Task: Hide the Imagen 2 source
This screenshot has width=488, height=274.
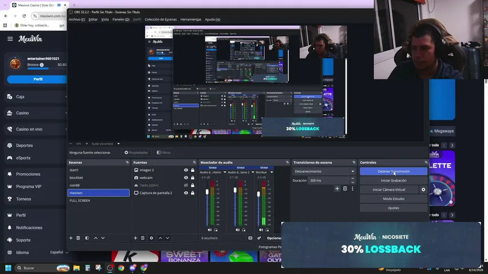Action: (186, 170)
